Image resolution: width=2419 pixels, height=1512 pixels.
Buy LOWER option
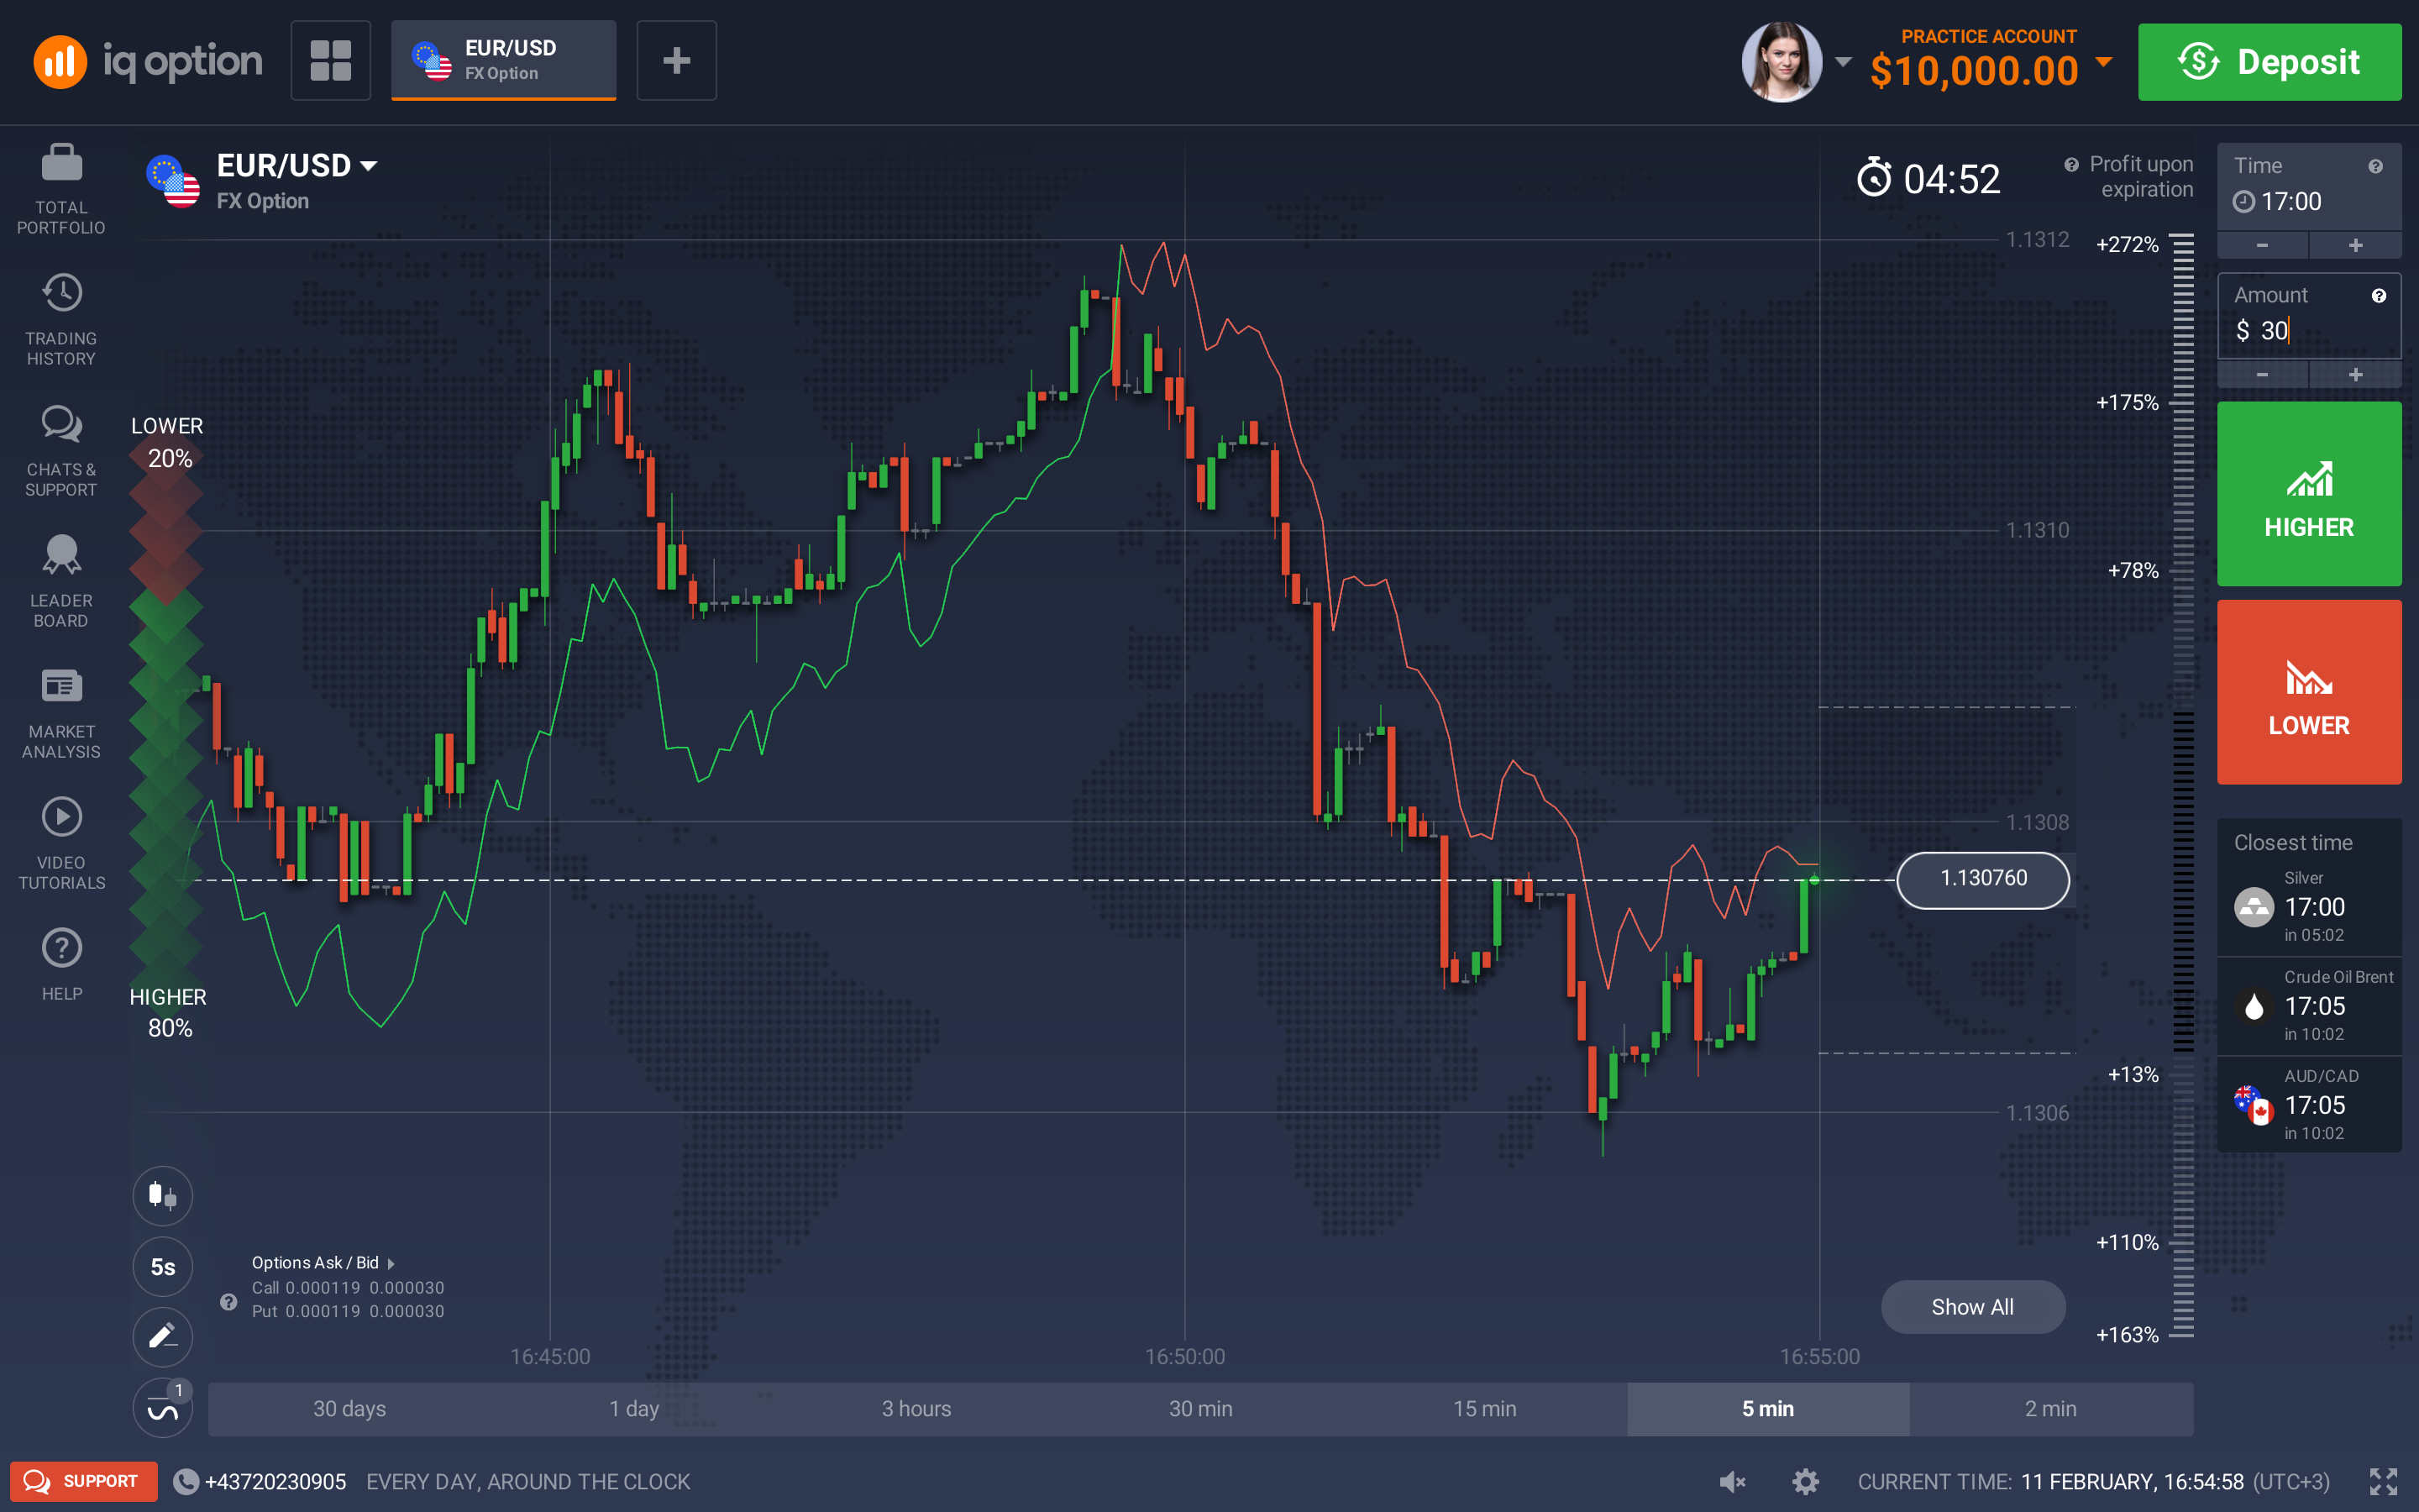(x=2309, y=692)
